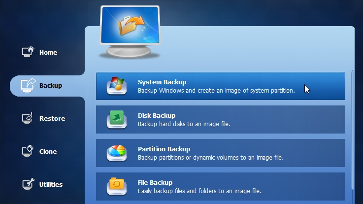The image size is (363, 204).
Task: Select Partition Backup option
Action: pos(220,153)
